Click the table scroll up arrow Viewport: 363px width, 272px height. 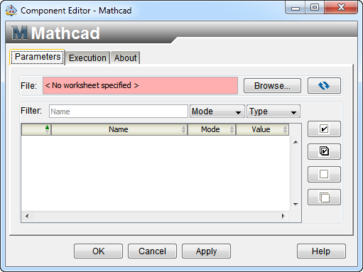coord(296,142)
